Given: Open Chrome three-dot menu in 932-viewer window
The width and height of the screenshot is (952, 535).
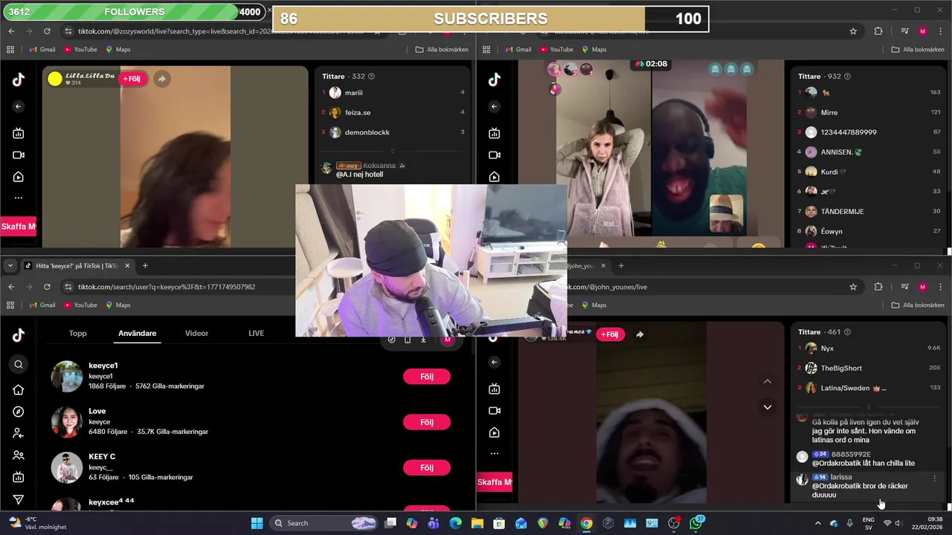Looking at the screenshot, I should 940,31.
